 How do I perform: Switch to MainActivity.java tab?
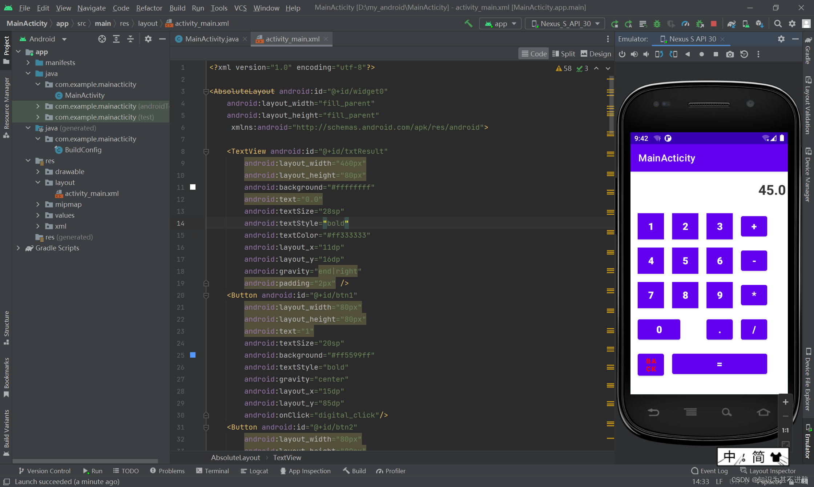point(211,39)
